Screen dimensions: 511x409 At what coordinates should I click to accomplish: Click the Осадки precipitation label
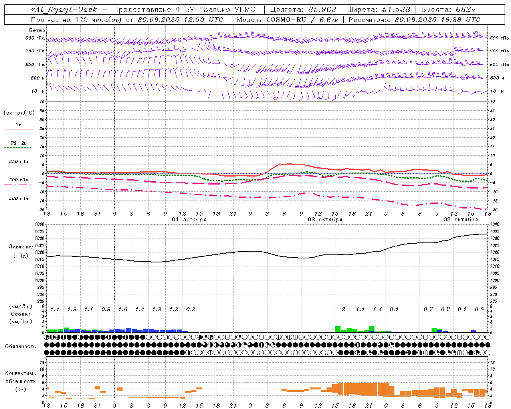click(21, 314)
